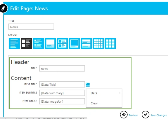
Task: Click the LAYOUT label
Action: click(13, 35)
